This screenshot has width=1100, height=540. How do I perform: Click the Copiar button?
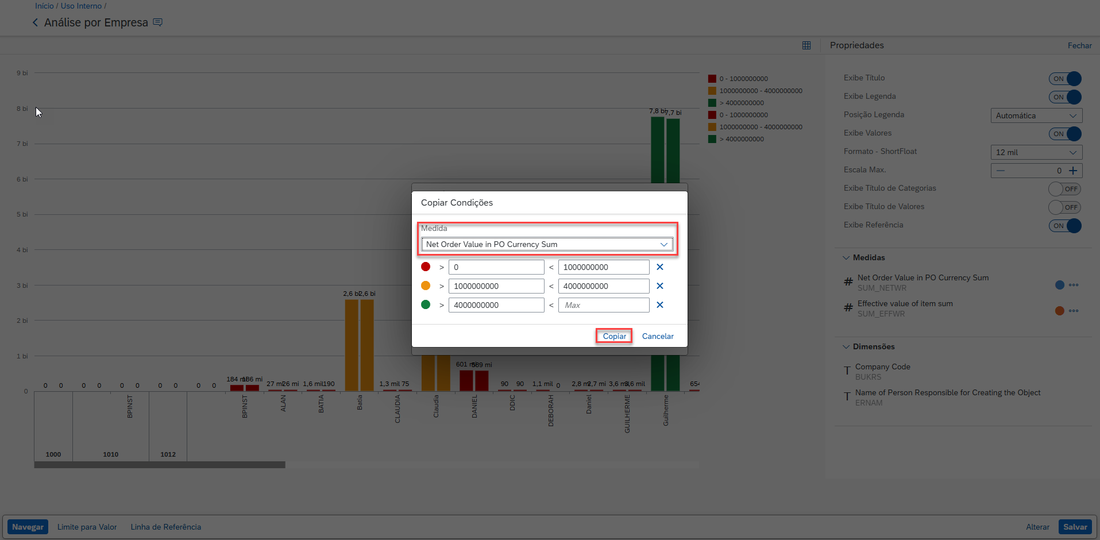click(614, 336)
